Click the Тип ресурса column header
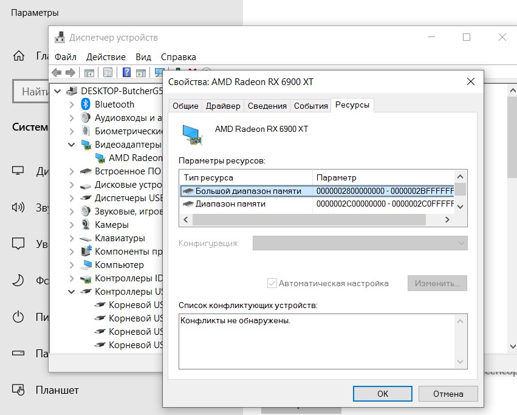This screenshot has width=517, height=415. point(246,177)
